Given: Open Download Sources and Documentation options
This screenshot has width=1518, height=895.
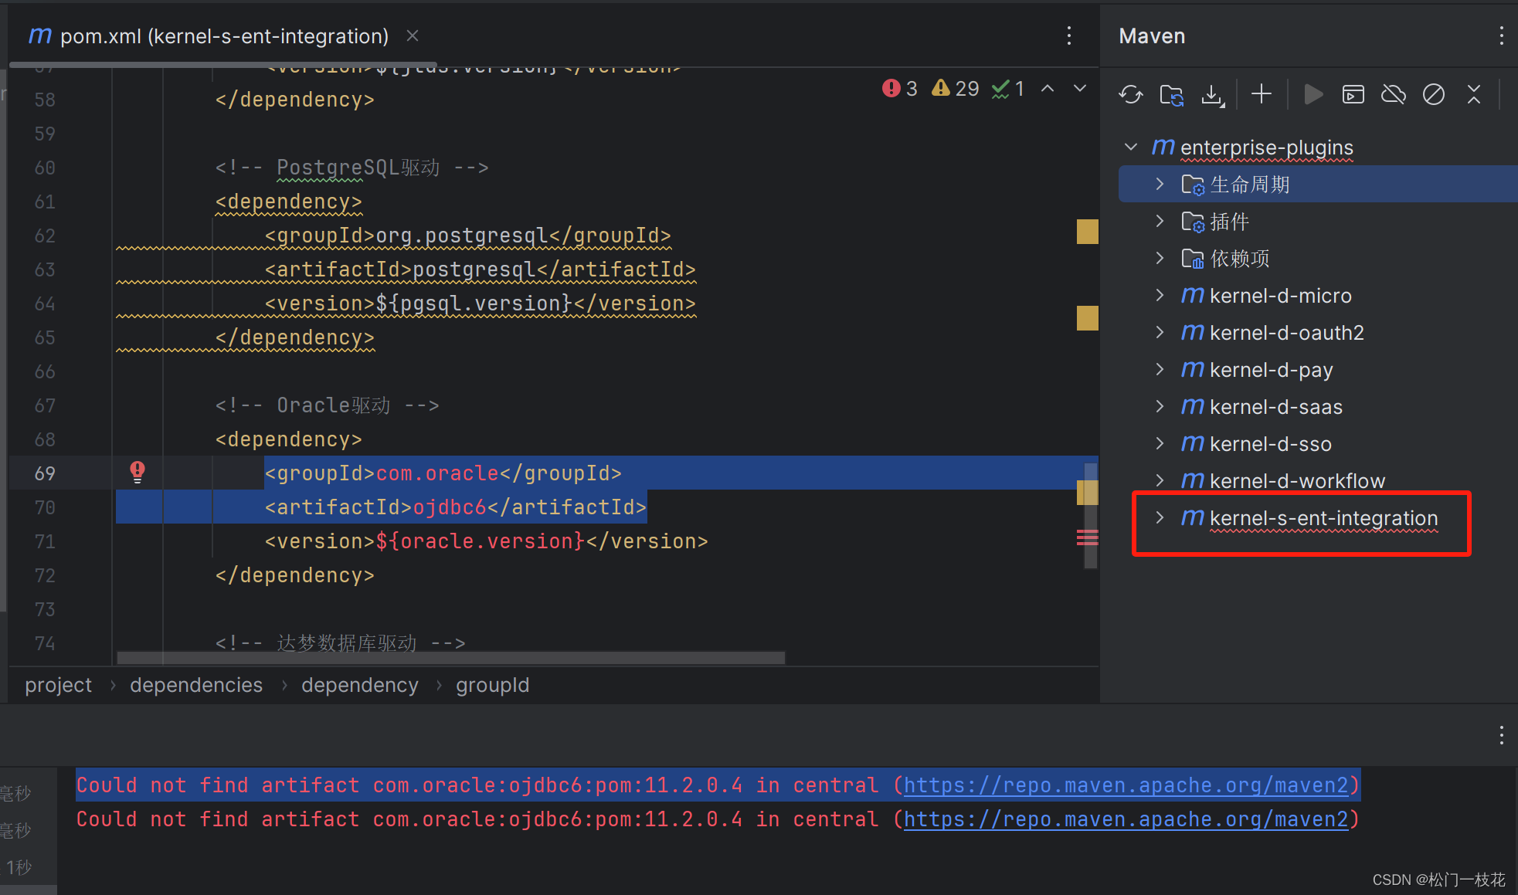Looking at the screenshot, I should 1212,94.
